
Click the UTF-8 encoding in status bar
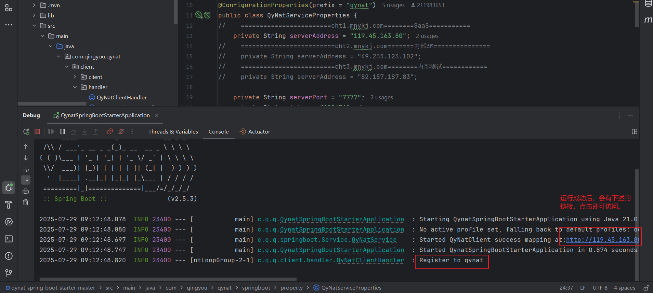[600, 288]
